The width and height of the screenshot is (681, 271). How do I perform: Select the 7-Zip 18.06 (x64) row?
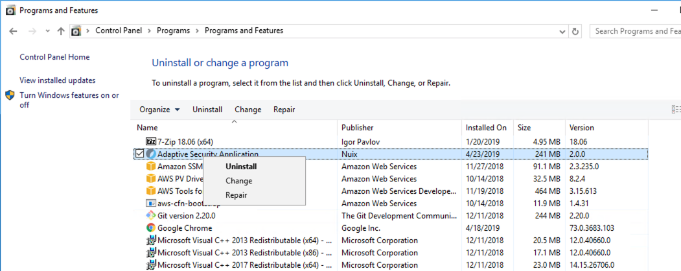point(391,141)
